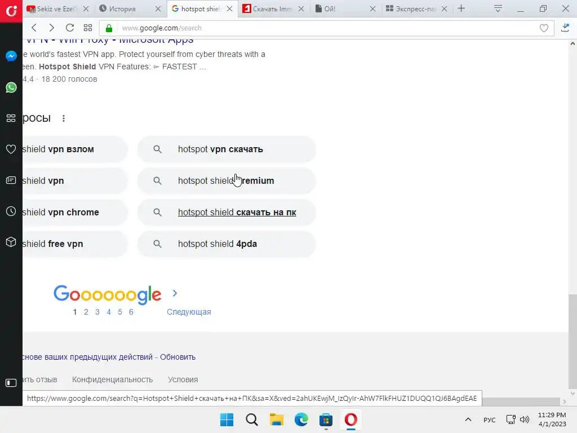Go forward with the forward arrow
This screenshot has height=433, width=577.
pyautogui.click(x=51, y=28)
